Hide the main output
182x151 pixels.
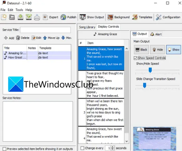point(157,50)
